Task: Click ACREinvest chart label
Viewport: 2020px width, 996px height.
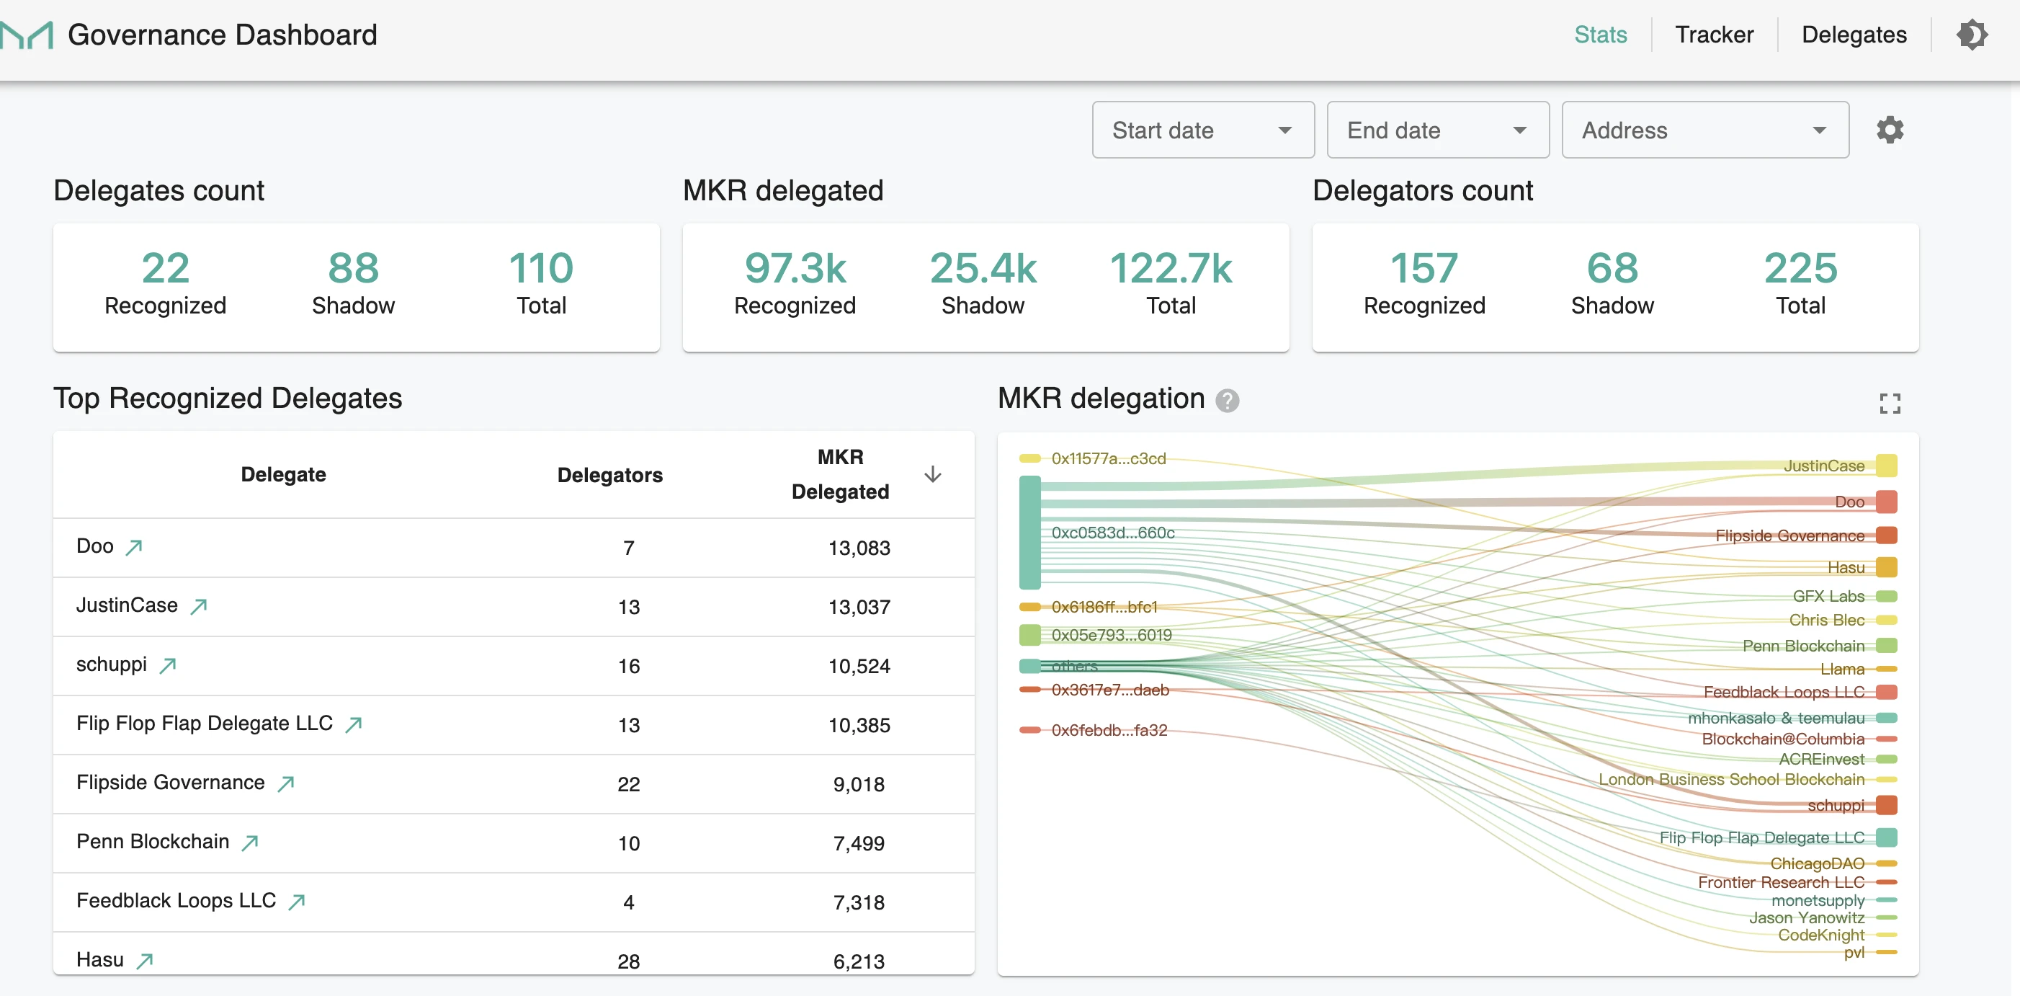Action: 1821,759
